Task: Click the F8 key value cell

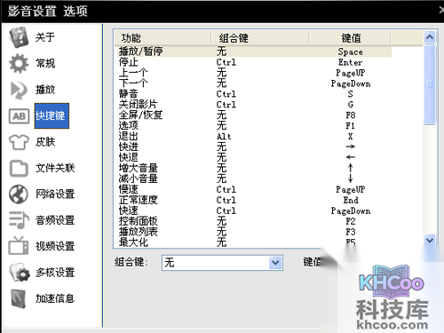Action: click(351, 115)
